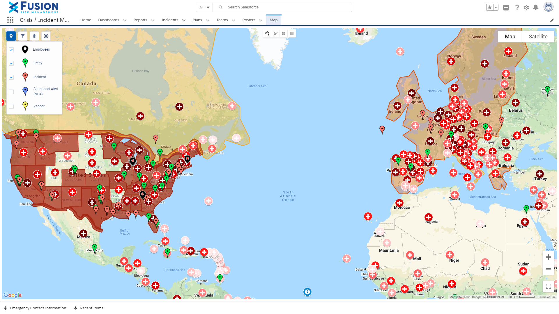Viewport: 559px width, 314px height.
Task: Open the map layers tool
Action: tap(34, 36)
